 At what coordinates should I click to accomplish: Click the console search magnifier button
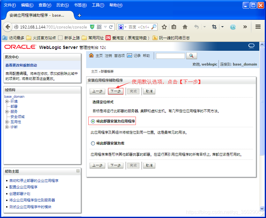point(192,56)
